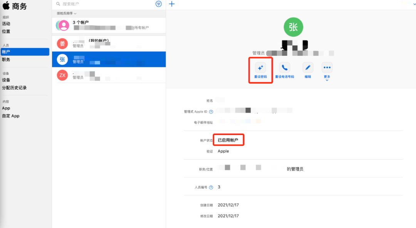Click the verification value 'Apple'
The image size is (416, 228).
tap(223, 151)
